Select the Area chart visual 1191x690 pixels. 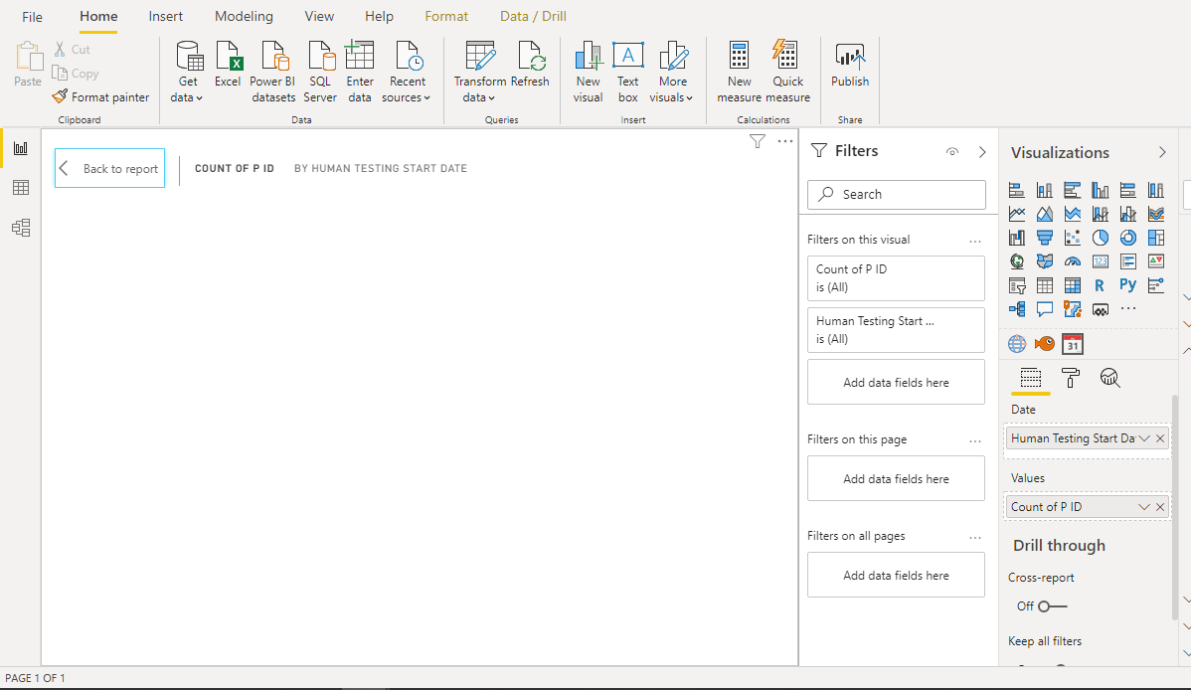pyautogui.click(x=1045, y=215)
